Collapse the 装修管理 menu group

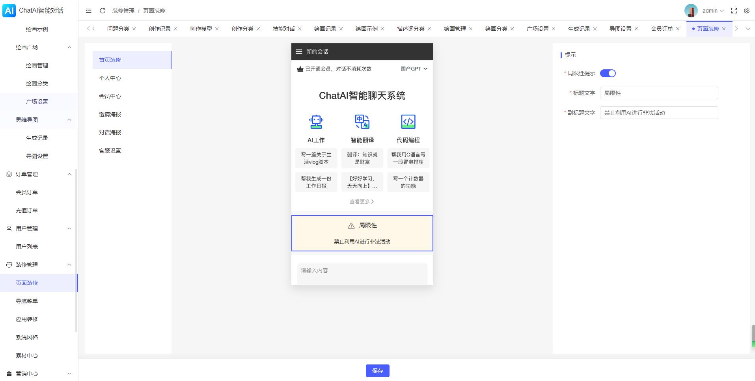(69, 265)
